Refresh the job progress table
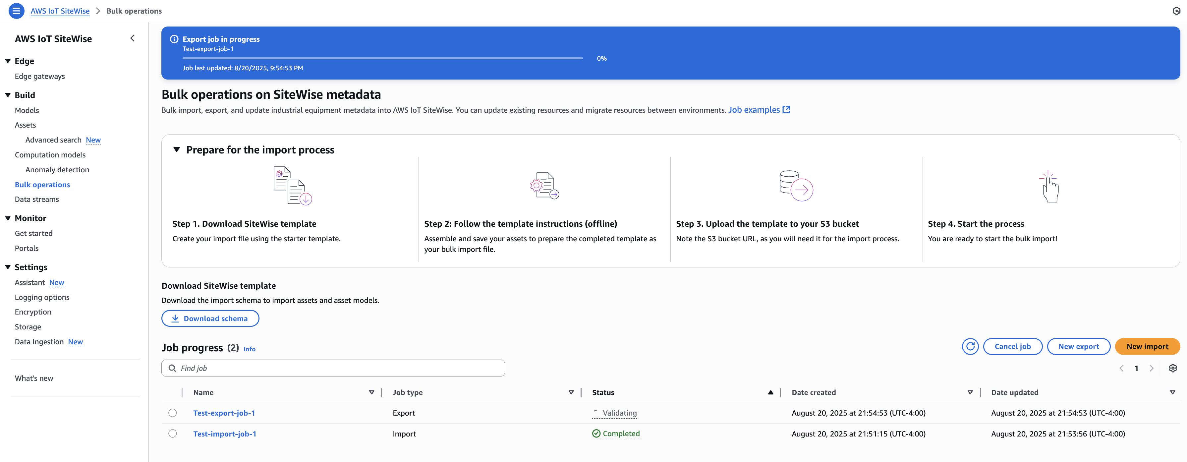1187x462 pixels. tap(970, 346)
